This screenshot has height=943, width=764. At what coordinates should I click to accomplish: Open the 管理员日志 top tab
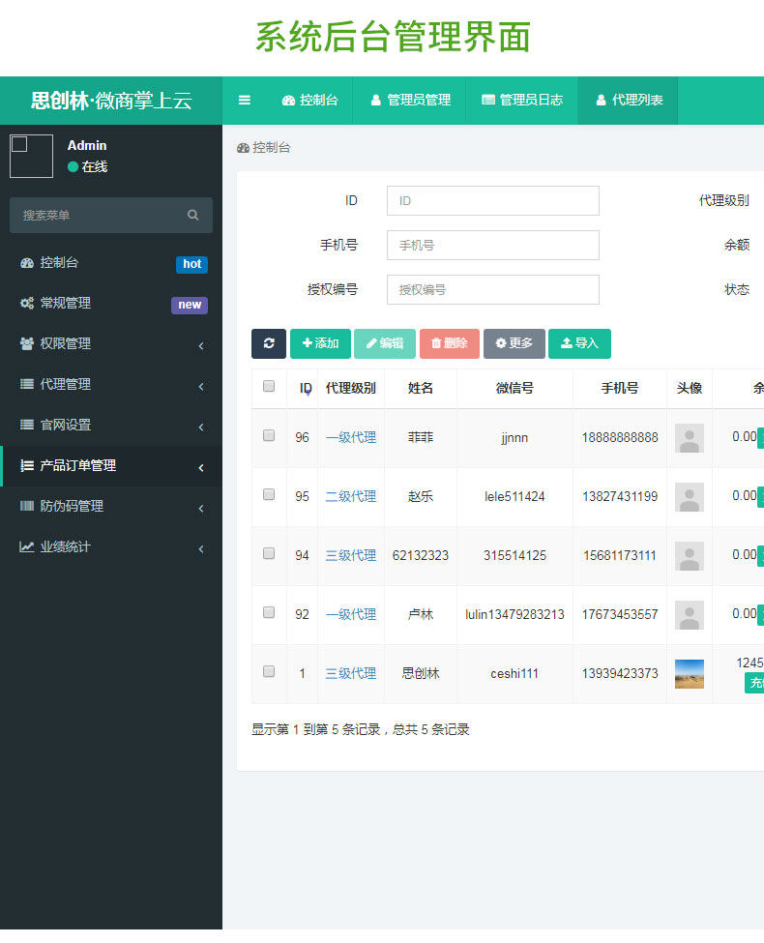coord(522,101)
